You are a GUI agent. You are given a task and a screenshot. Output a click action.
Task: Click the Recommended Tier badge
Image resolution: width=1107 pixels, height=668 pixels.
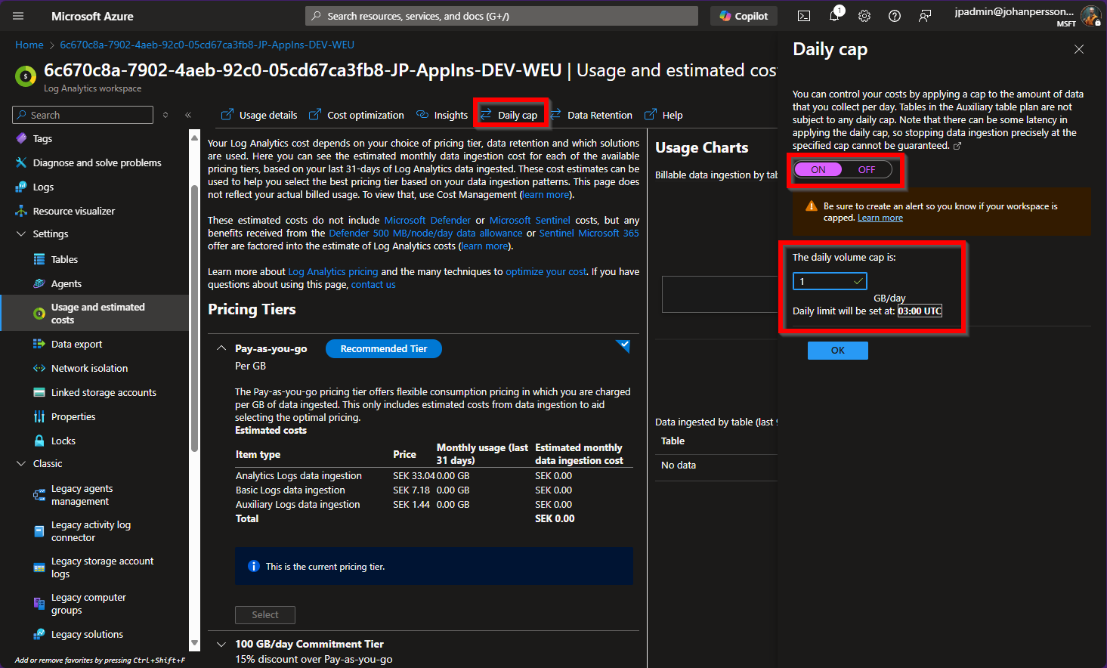(x=384, y=349)
